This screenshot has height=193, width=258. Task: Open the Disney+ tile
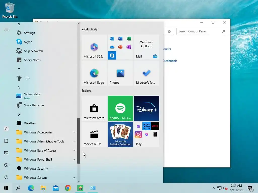[x=147, y=108]
